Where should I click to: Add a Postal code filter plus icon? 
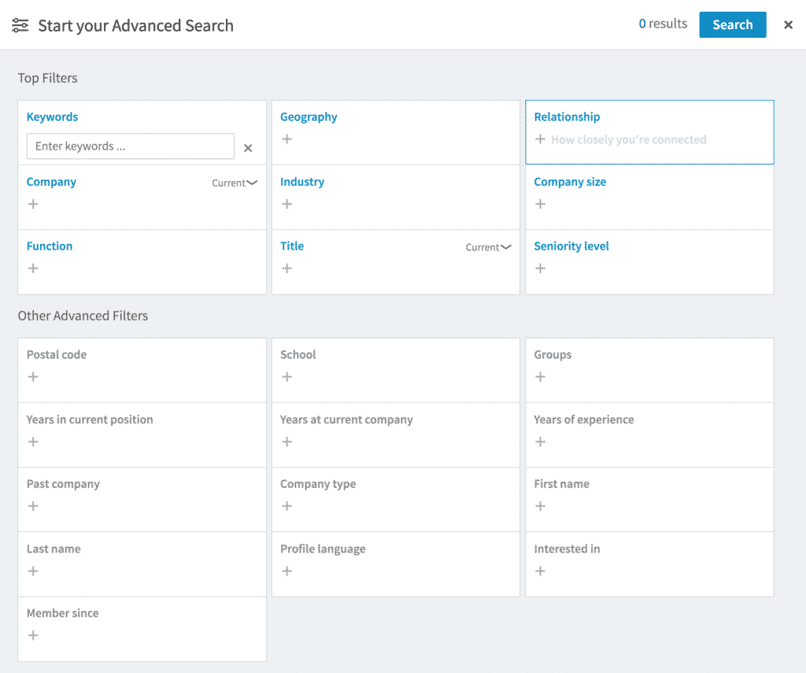pos(33,377)
